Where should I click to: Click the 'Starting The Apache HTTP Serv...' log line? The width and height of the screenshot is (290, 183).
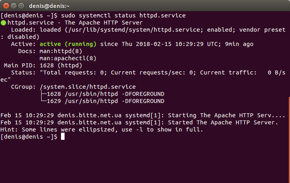143,116
